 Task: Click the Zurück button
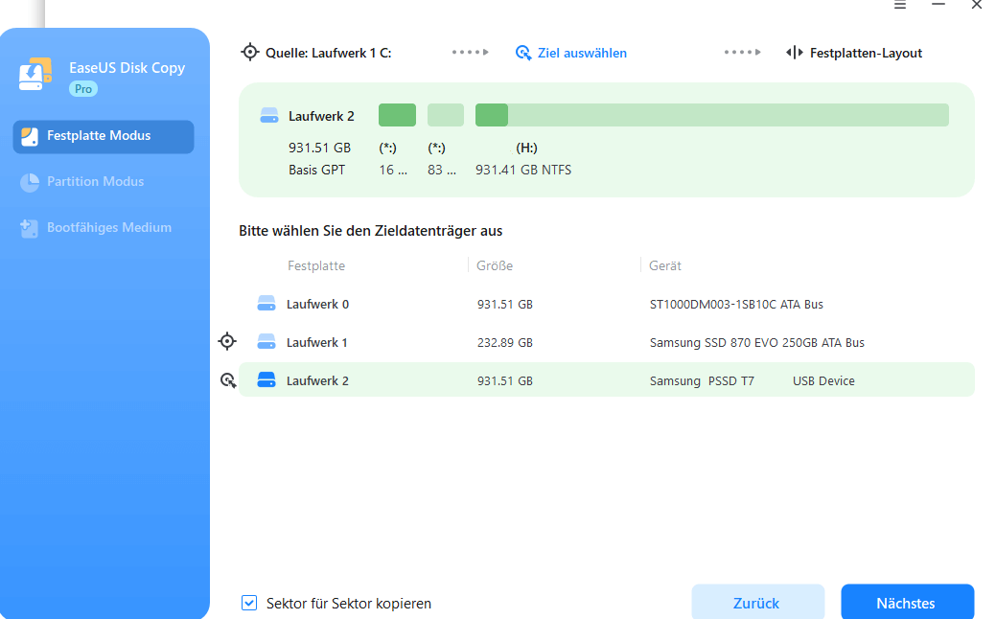[x=758, y=602]
